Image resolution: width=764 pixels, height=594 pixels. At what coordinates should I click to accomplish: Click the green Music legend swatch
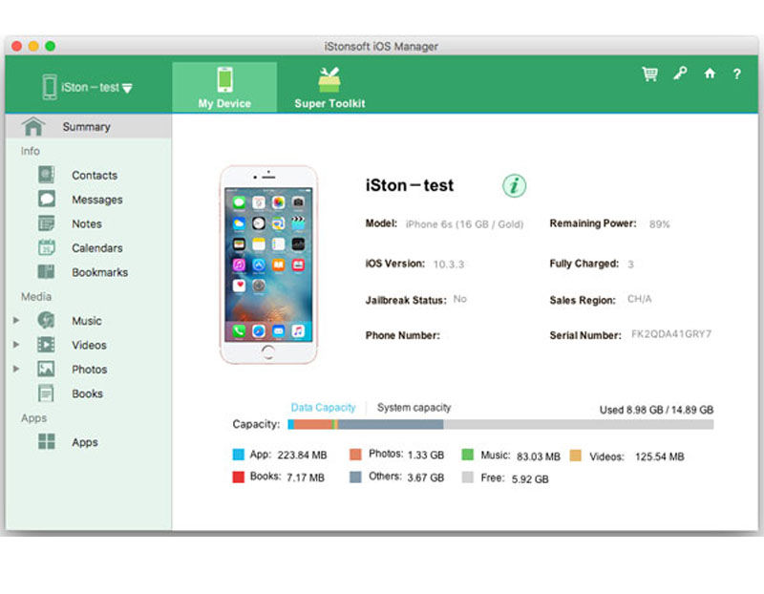pyautogui.click(x=468, y=455)
